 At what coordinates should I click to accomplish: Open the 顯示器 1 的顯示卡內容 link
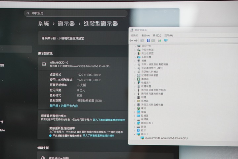(64, 106)
